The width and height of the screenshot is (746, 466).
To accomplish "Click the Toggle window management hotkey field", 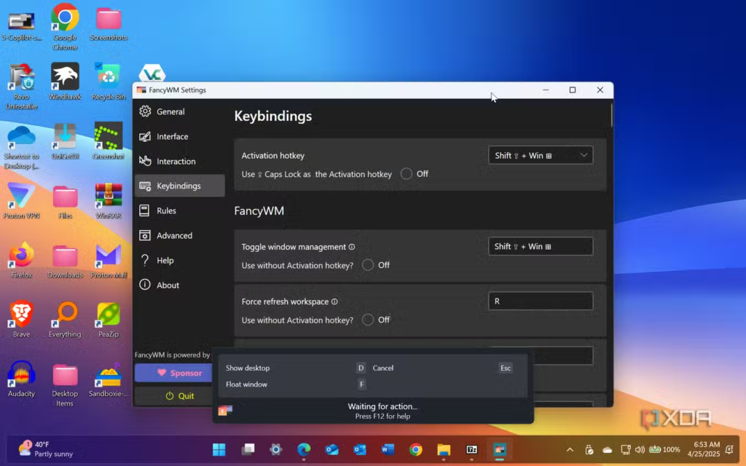I will (541, 246).
